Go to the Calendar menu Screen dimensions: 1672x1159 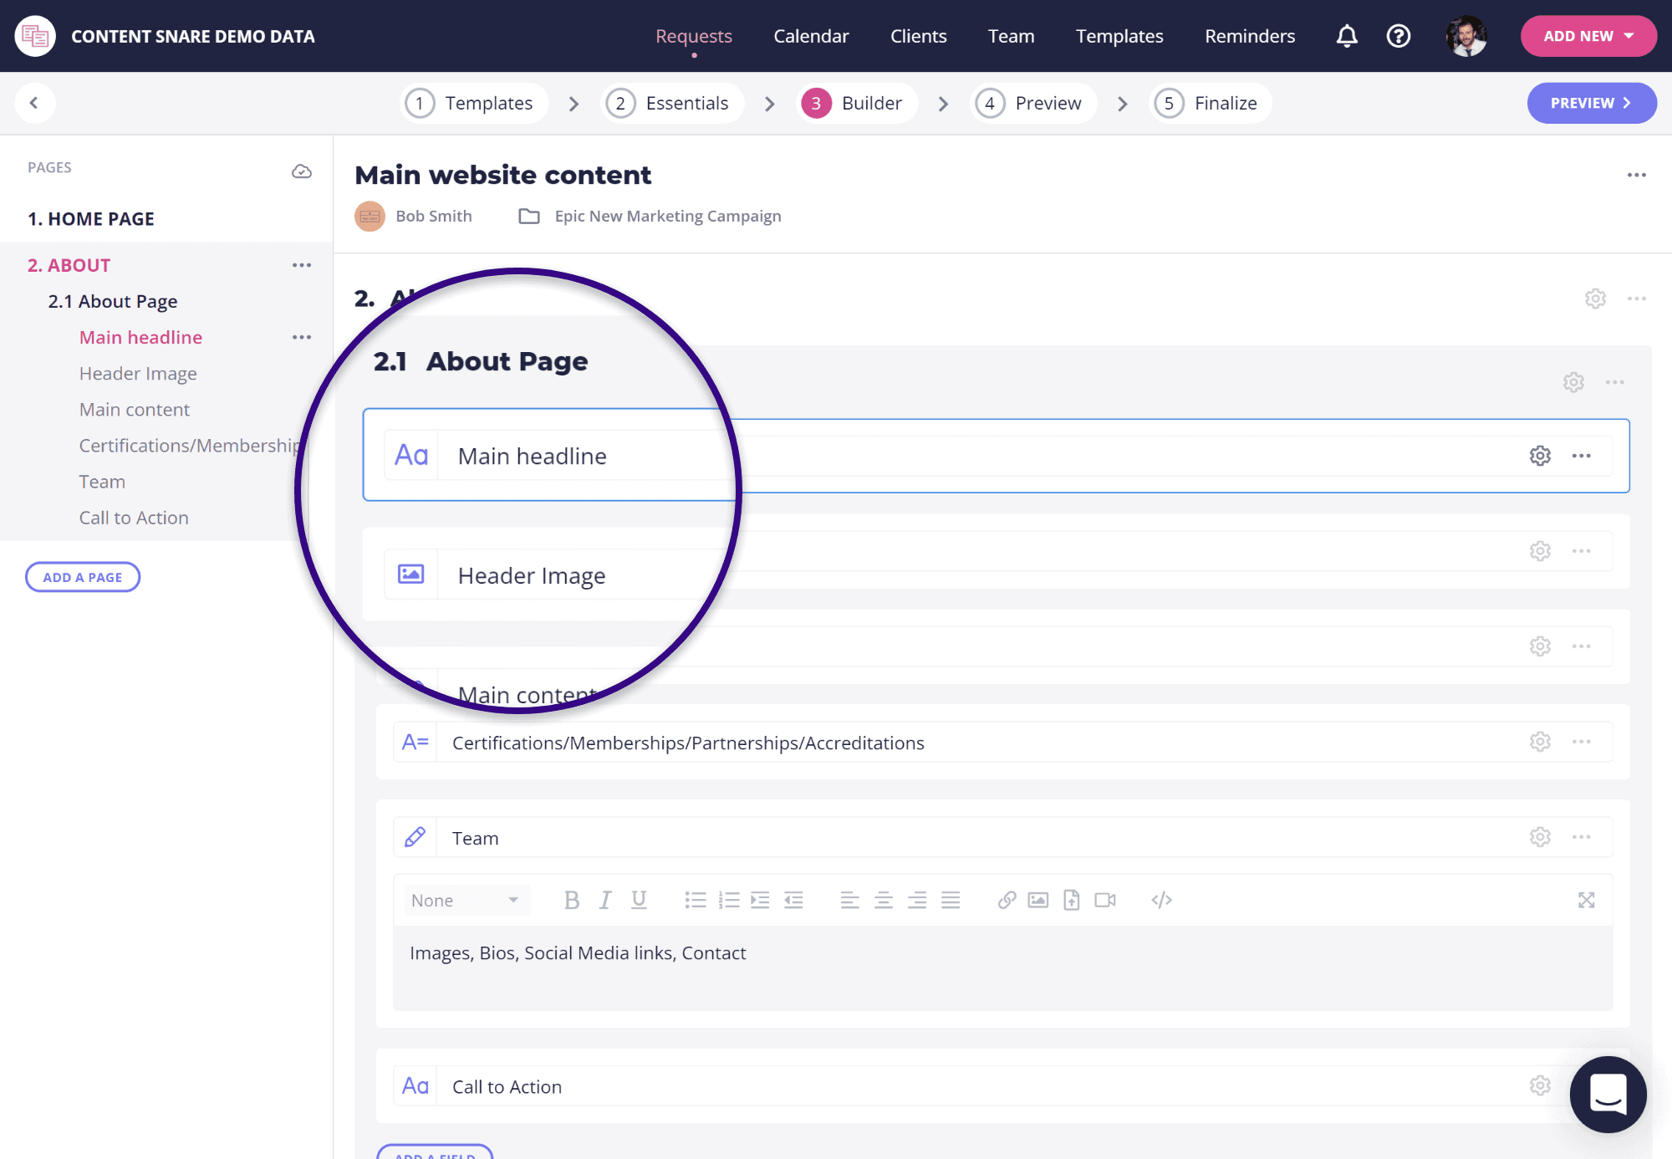(811, 36)
